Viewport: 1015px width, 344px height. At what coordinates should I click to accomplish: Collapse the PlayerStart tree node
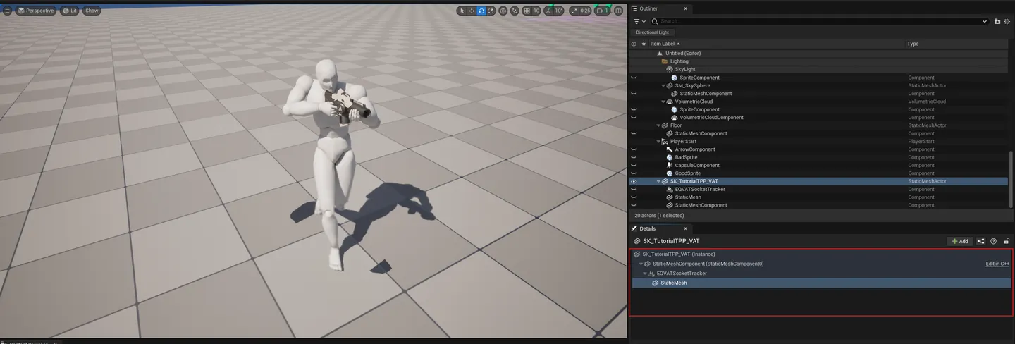pyautogui.click(x=658, y=142)
